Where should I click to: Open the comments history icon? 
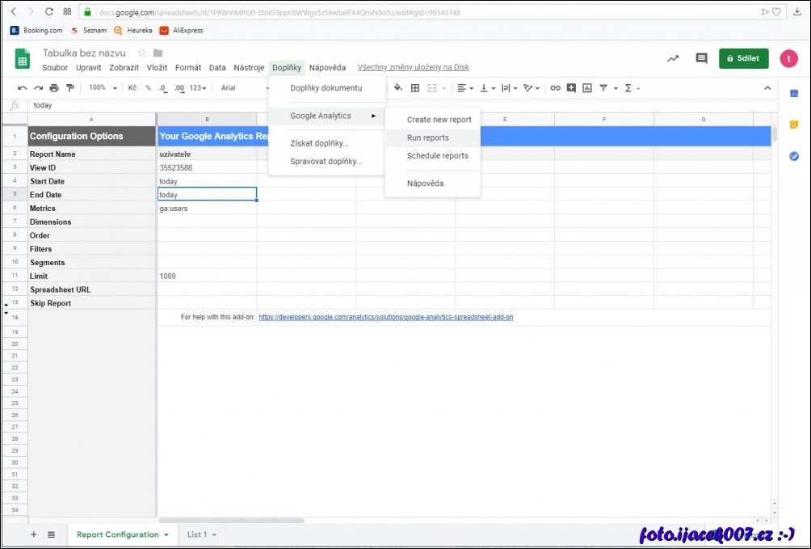click(x=701, y=58)
